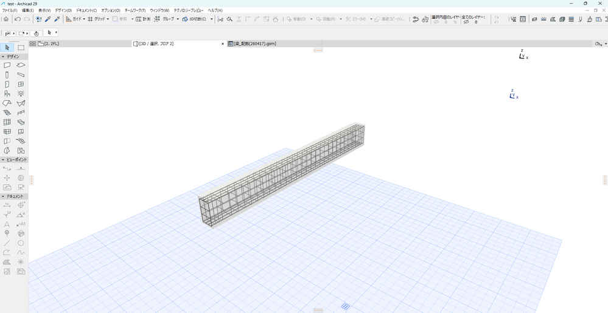
Task: Open the ファイル(F) menu
Action: (10, 10)
